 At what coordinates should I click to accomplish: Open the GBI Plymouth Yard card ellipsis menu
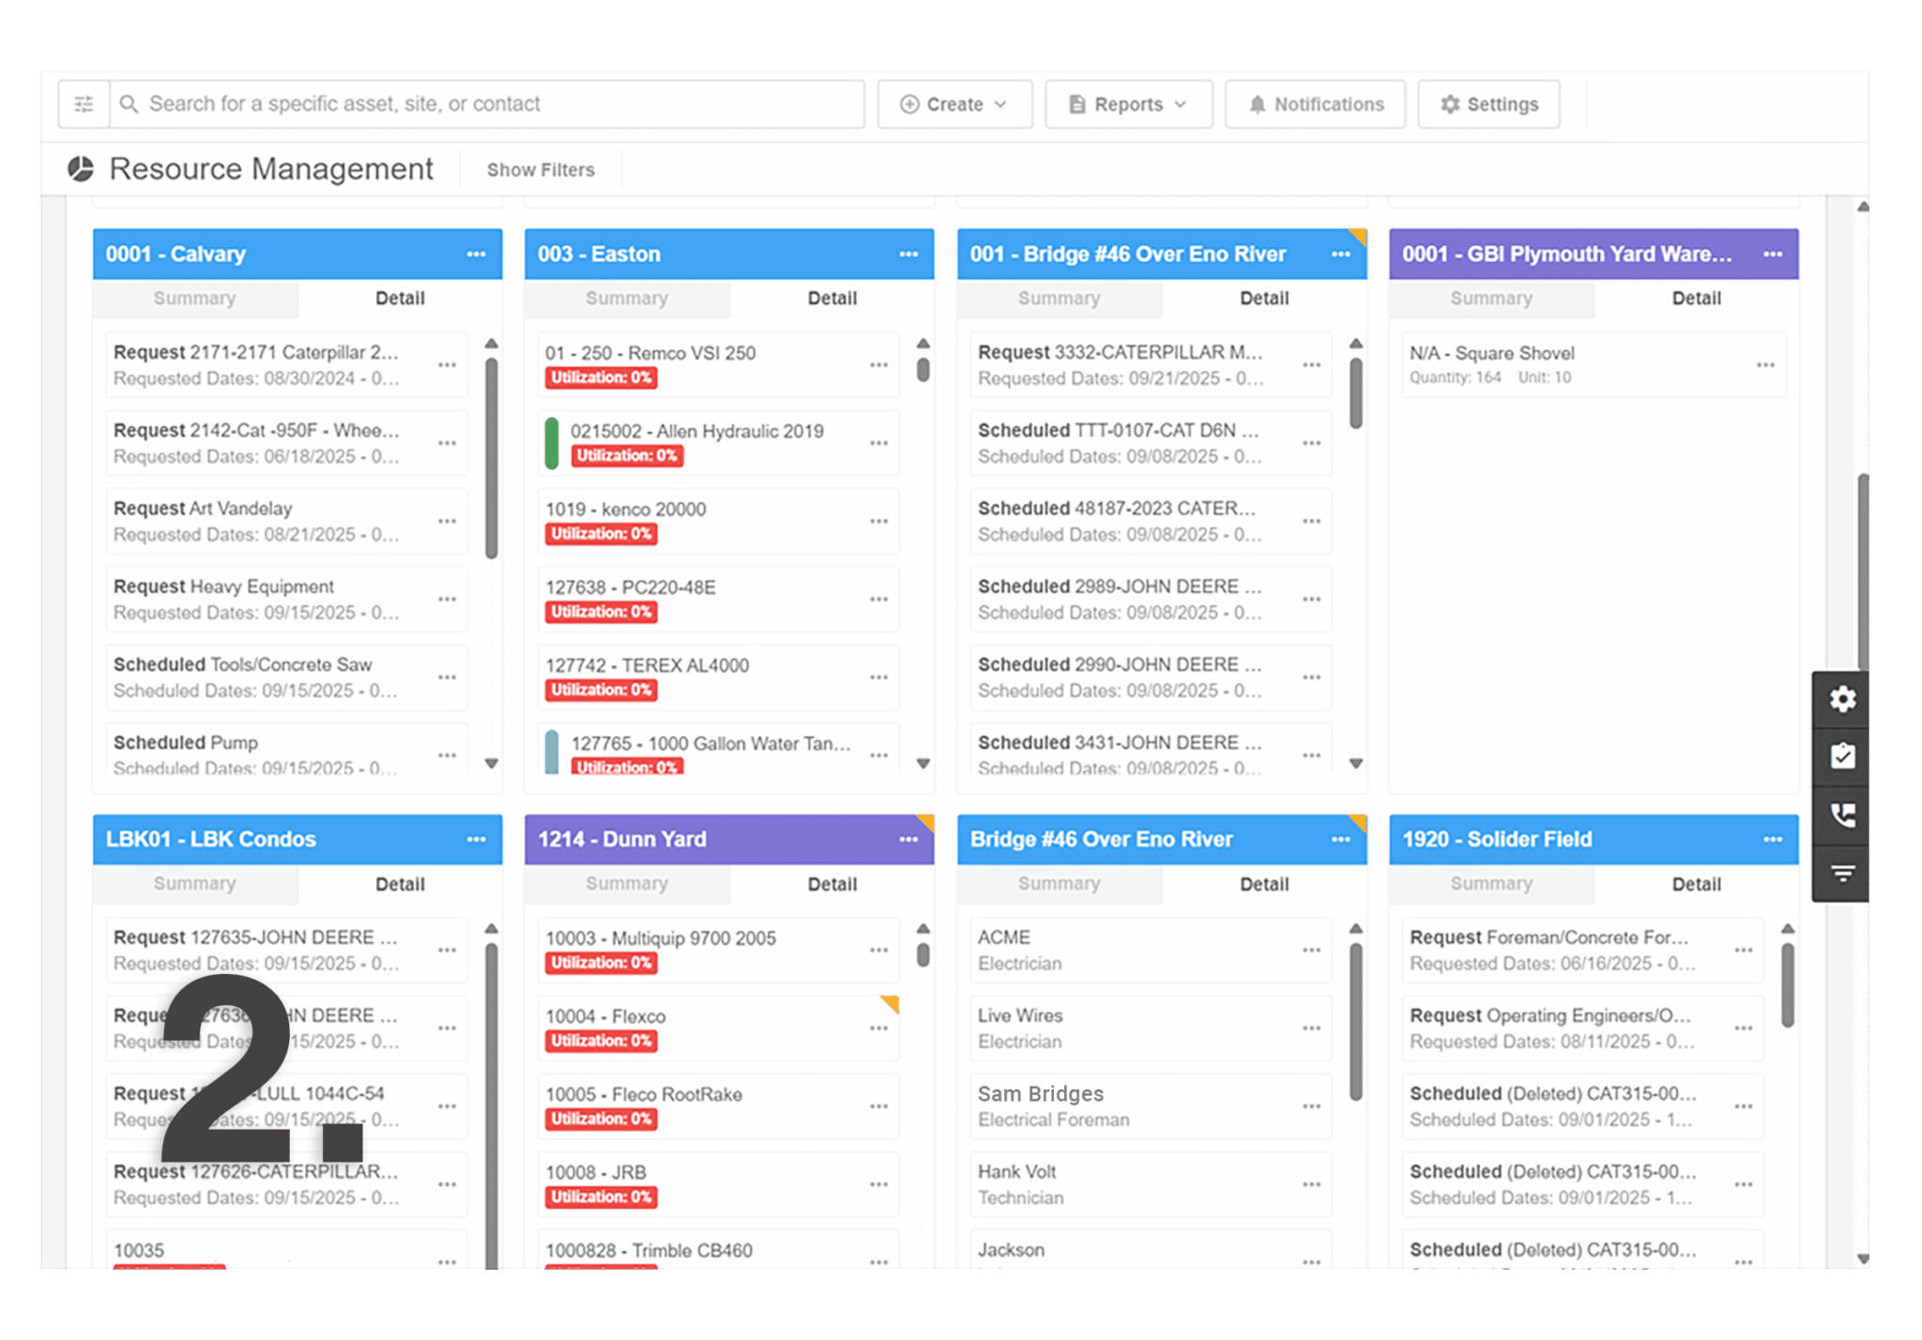click(1772, 254)
